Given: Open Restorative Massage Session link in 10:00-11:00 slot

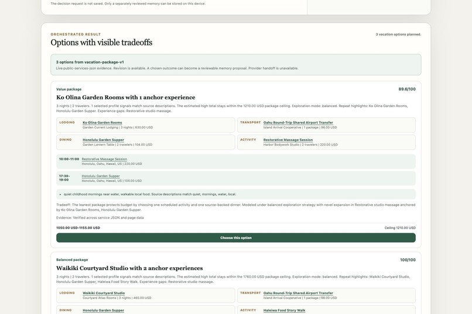Looking at the screenshot, I should [x=104, y=159].
